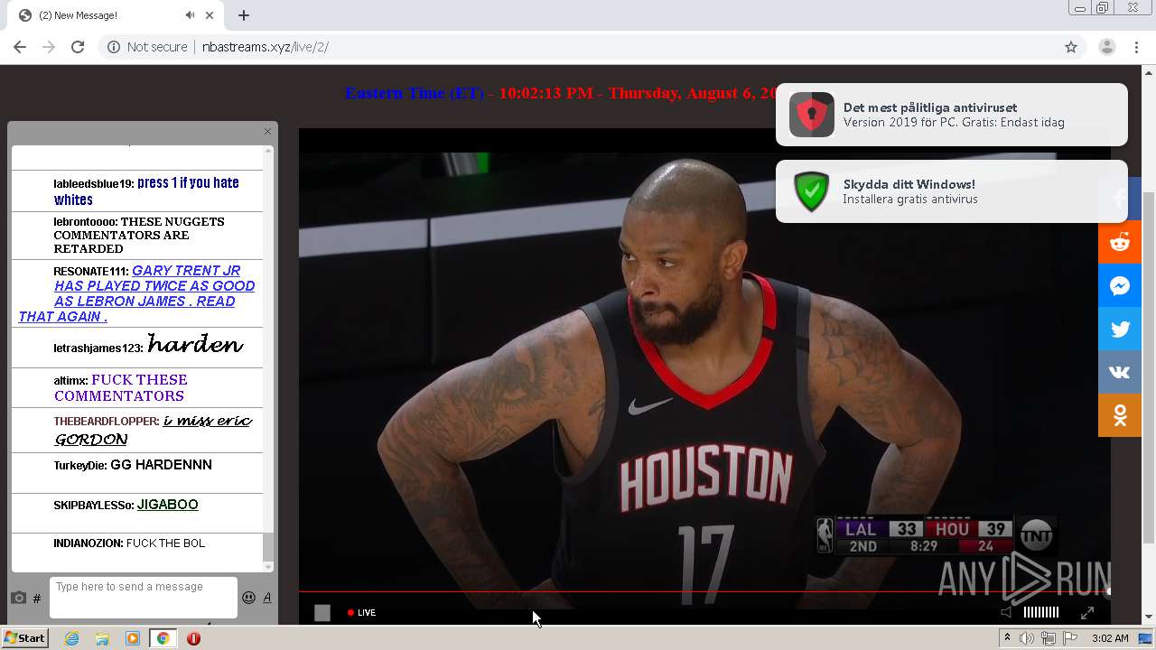1156x650 pixels.
Task: Click the LIVE indicator on the player
Action: point(361,613)
